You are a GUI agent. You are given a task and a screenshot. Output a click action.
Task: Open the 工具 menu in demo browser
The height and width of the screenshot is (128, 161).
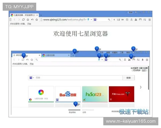click(122, 53)
